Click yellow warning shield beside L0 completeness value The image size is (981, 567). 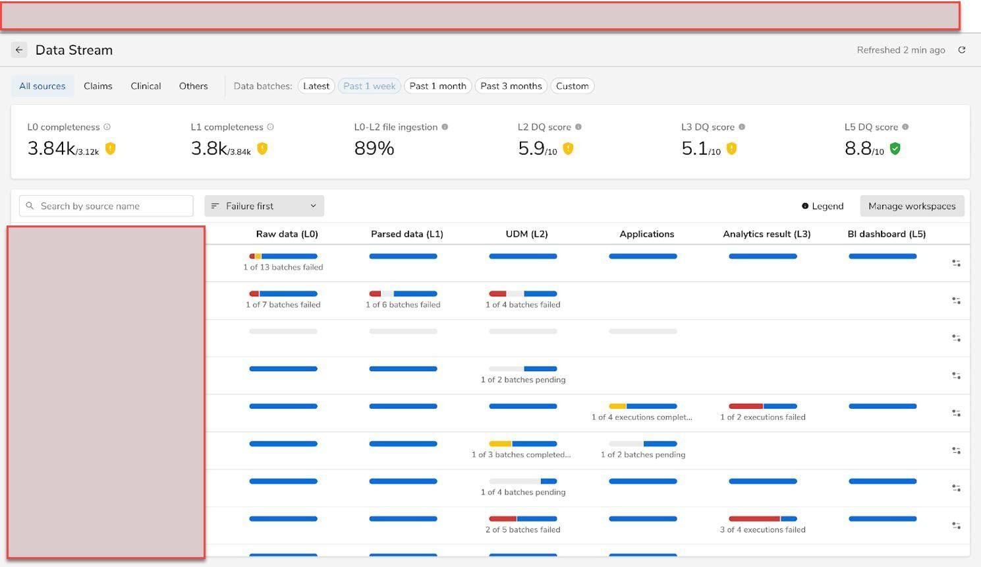coord(111,149)
